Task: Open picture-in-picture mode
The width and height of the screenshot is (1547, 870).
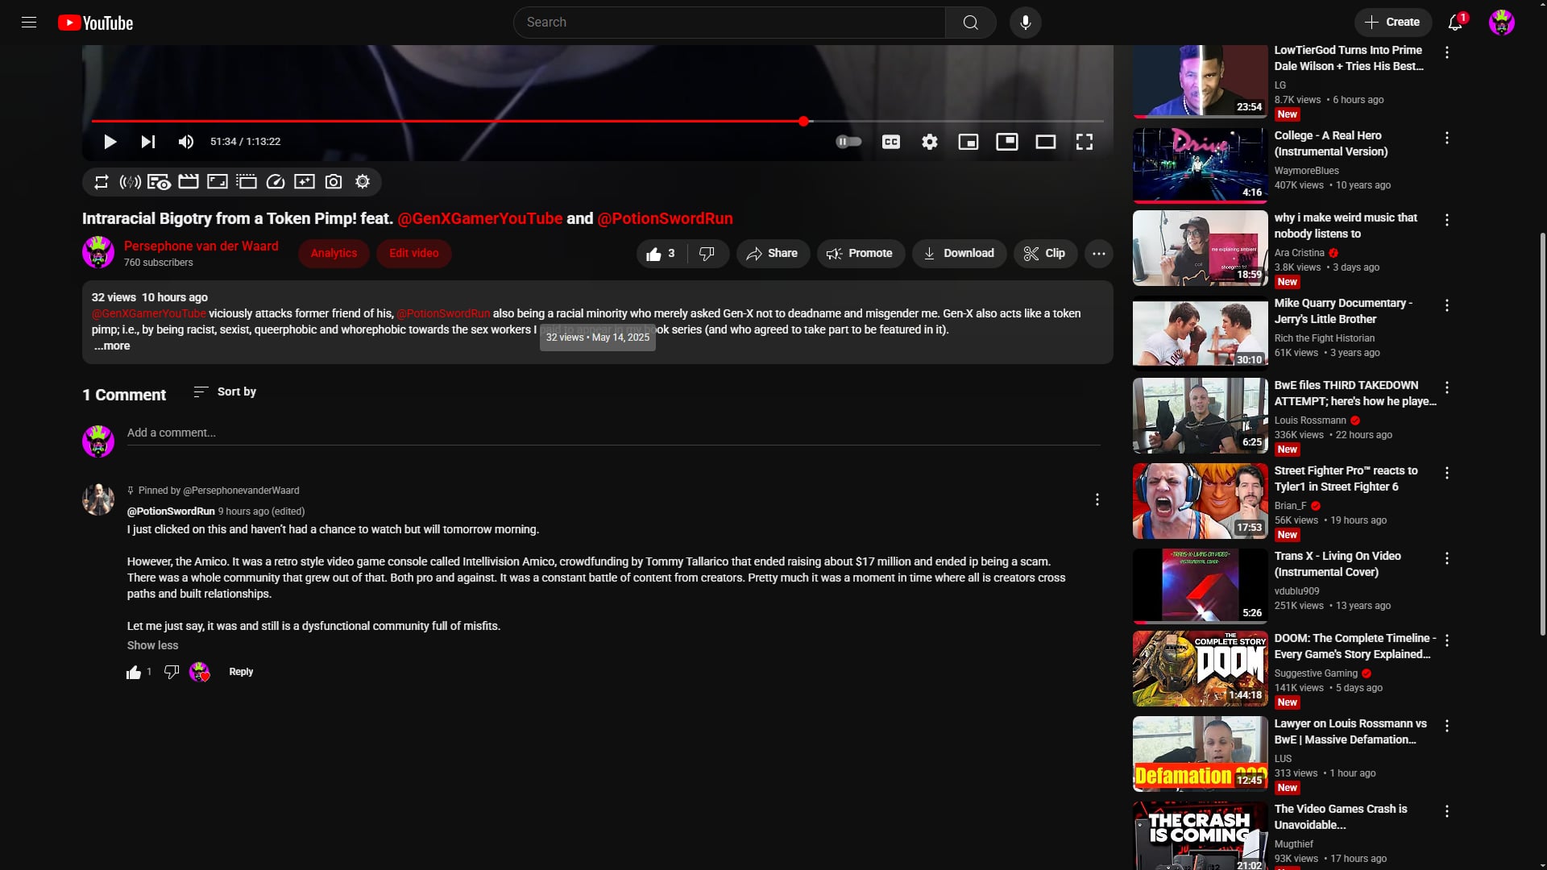Action: point(1007,142)
